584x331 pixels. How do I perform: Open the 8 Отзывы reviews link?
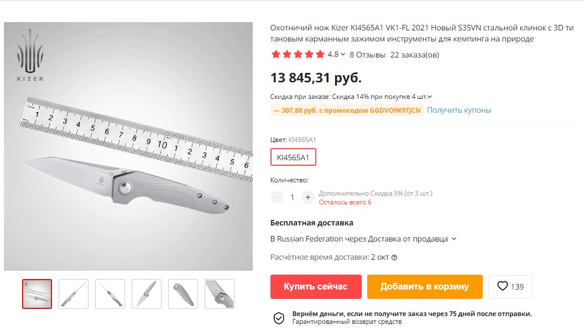(x=367, y=55)
